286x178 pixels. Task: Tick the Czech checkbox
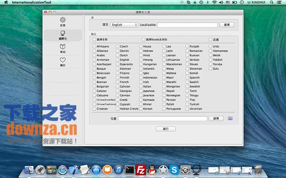pyautogui.click(x=117, y=47)
